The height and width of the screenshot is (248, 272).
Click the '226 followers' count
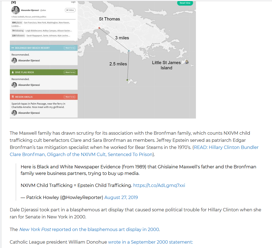18,36
